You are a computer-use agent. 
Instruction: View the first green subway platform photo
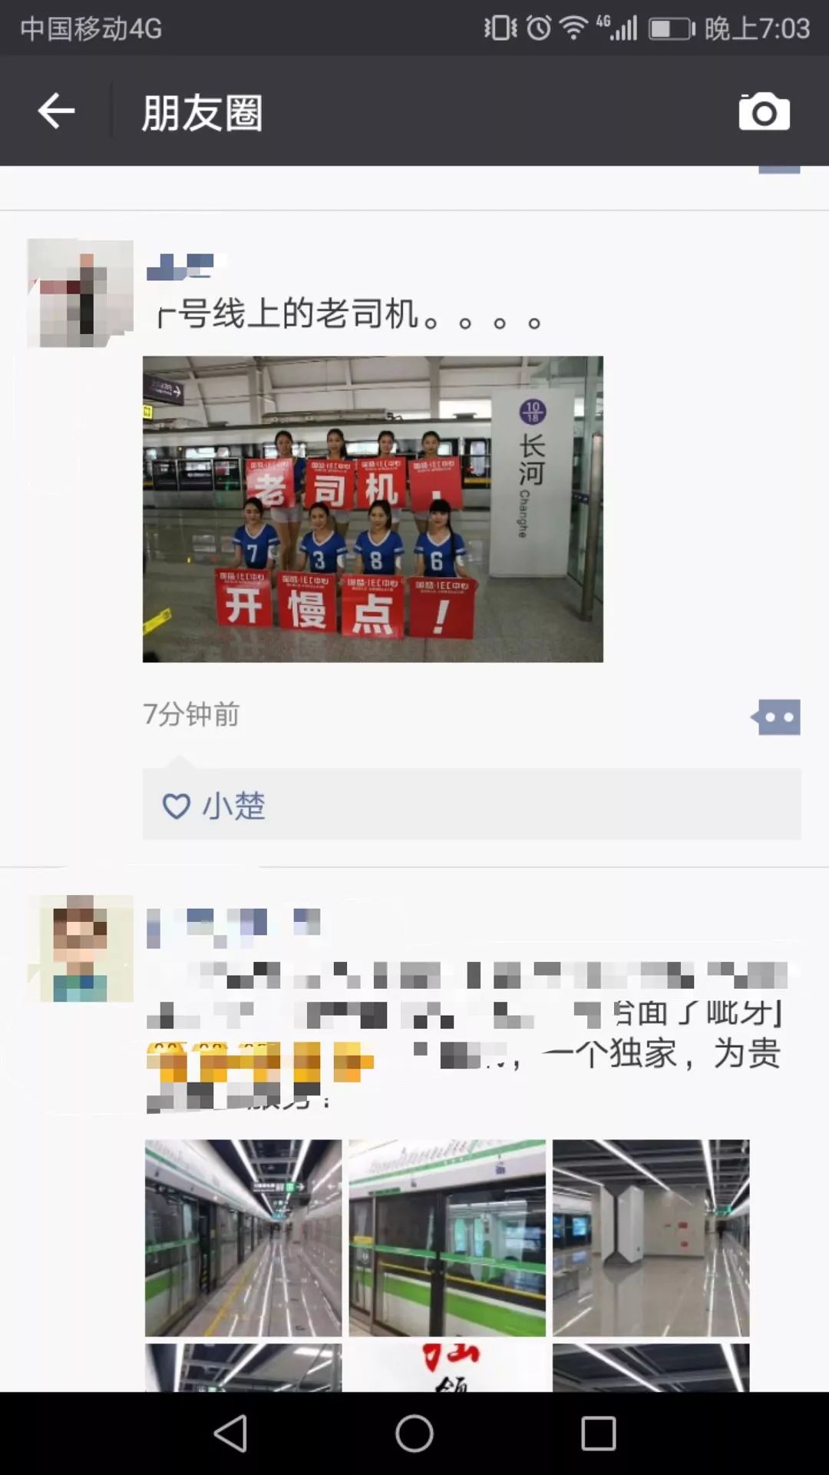click(243, 1238)
